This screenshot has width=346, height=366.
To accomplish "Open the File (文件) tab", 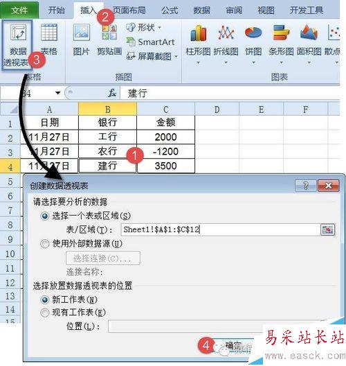I will [19, 10].
